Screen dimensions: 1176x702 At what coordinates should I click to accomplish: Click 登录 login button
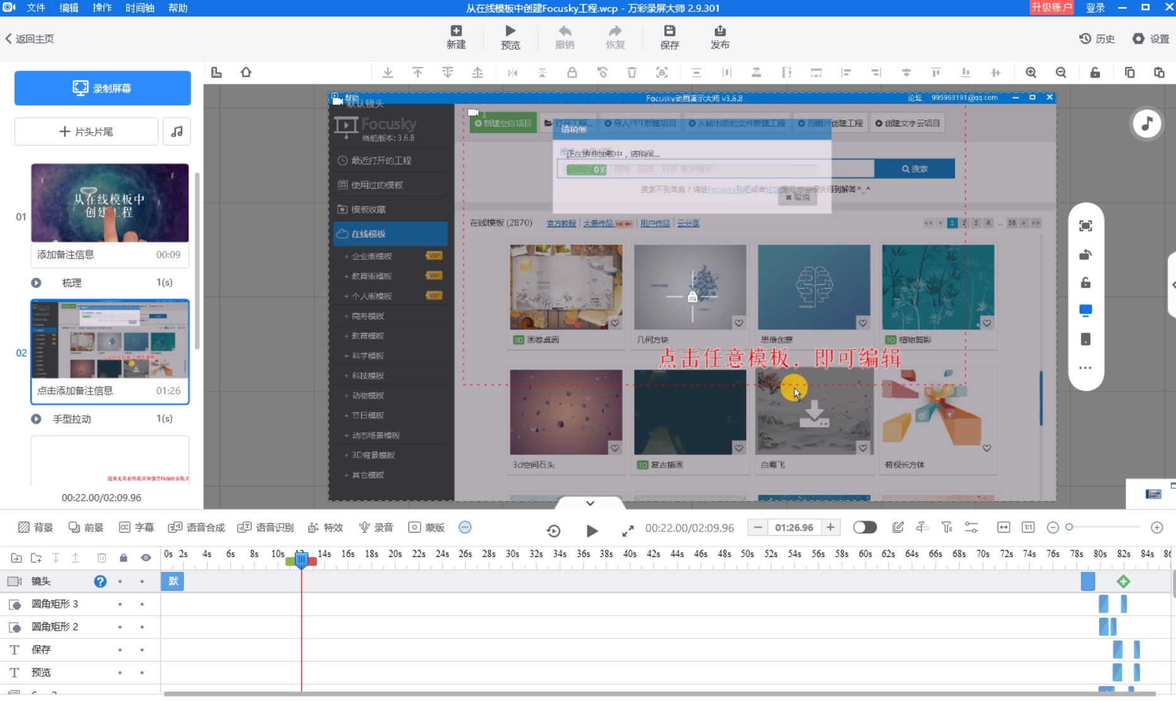click(1095, 8)
